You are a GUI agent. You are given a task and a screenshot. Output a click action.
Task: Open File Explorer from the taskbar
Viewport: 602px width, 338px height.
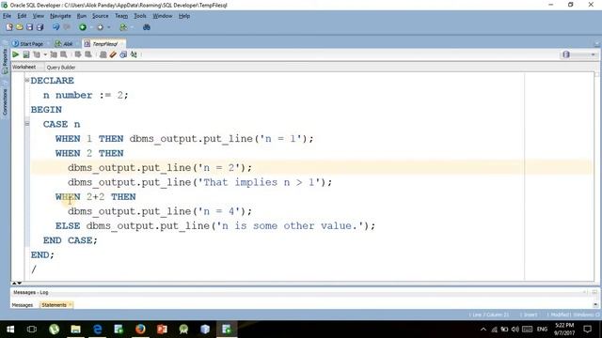[75, 330]
